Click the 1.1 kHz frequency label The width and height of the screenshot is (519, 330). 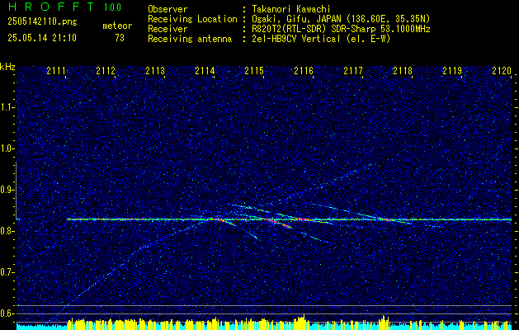pos(7,107)
